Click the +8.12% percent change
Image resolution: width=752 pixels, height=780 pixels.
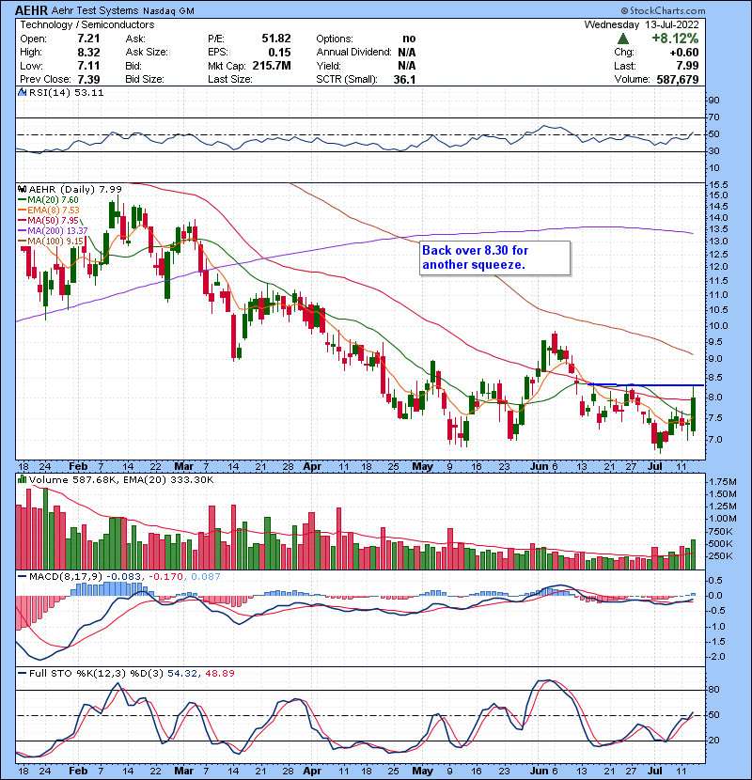tap(675, 39)
